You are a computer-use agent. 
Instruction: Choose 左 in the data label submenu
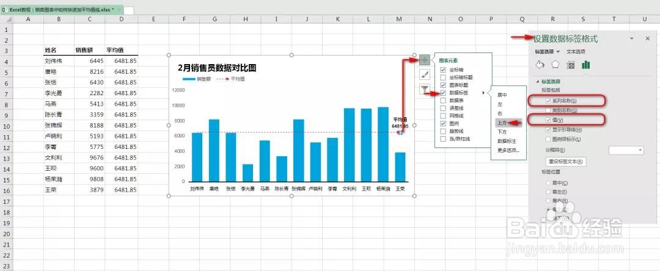tap(500, 104)
